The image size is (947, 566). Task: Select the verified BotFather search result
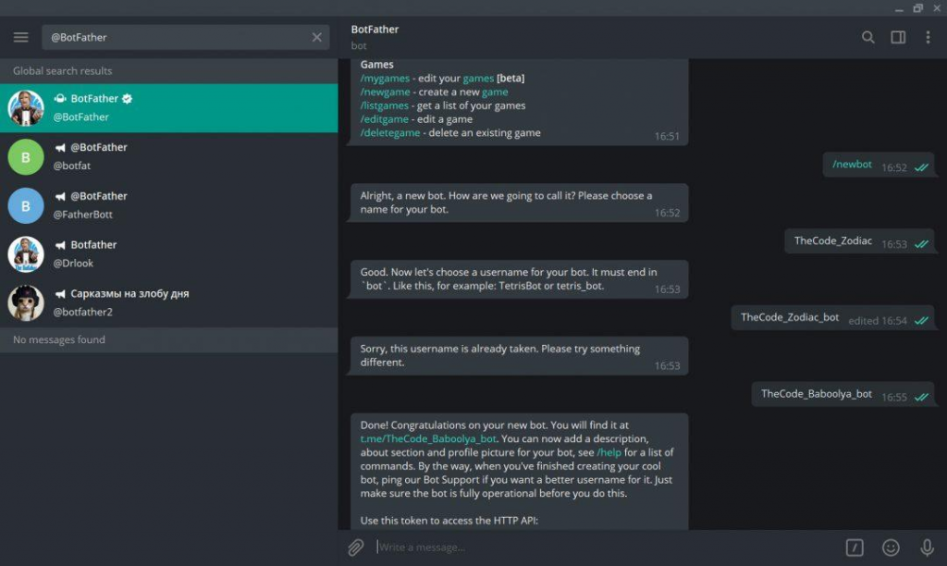pyautogui.click(x=169, y=108)
